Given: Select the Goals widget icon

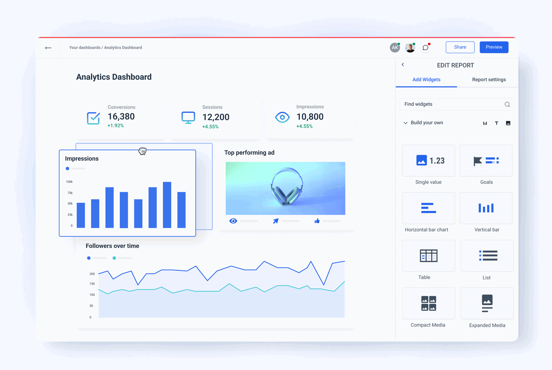Looking at the screenshot, I should pos(486,160).
